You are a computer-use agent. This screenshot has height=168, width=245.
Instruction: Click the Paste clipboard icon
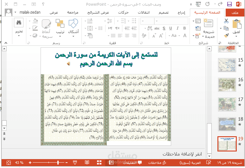coord(236,24)
